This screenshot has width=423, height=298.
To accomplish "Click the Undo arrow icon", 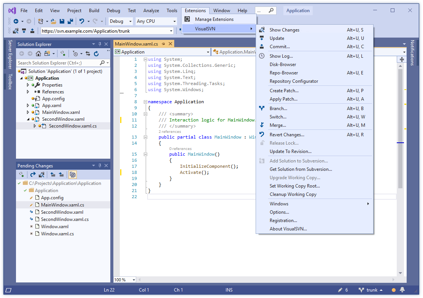I will tap(81, 21).
